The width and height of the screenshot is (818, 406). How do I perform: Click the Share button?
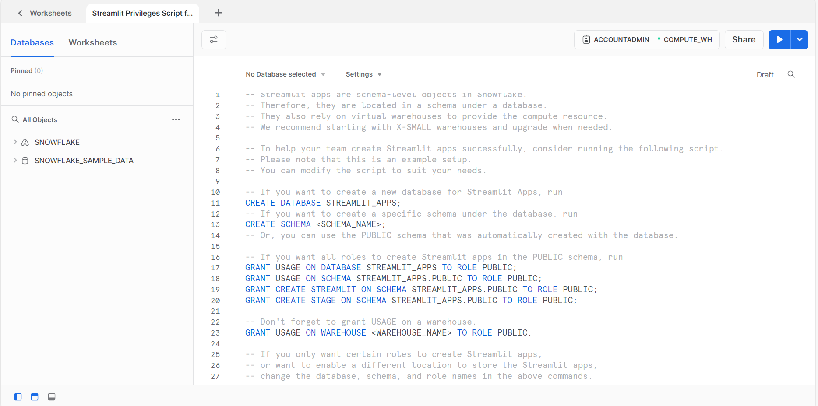click(x=744, y=40)
